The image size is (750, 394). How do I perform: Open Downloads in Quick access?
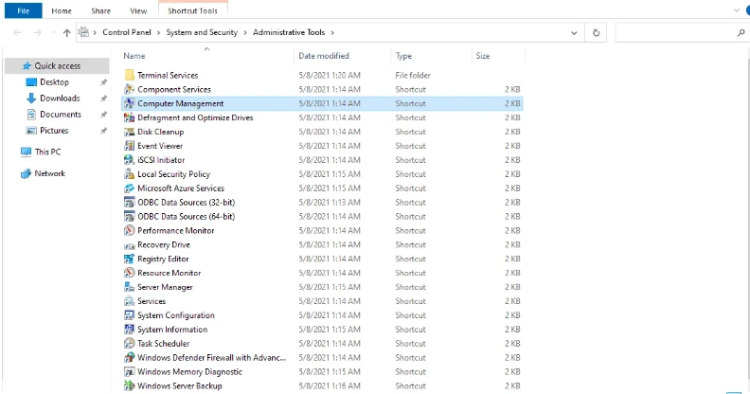[60, 98]
